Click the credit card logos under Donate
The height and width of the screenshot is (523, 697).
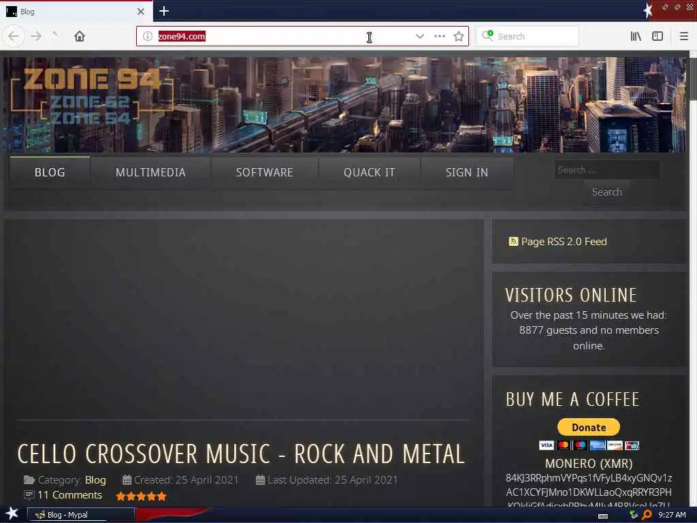589,445
